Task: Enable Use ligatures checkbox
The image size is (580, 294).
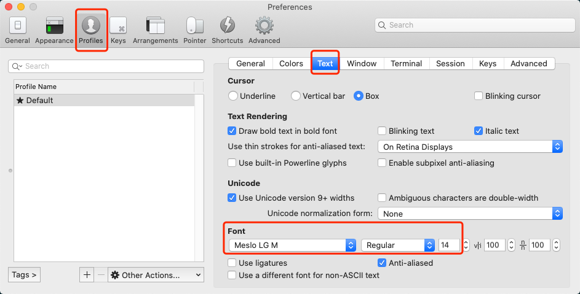Action: pyautogui.click(x=232, y=263)
